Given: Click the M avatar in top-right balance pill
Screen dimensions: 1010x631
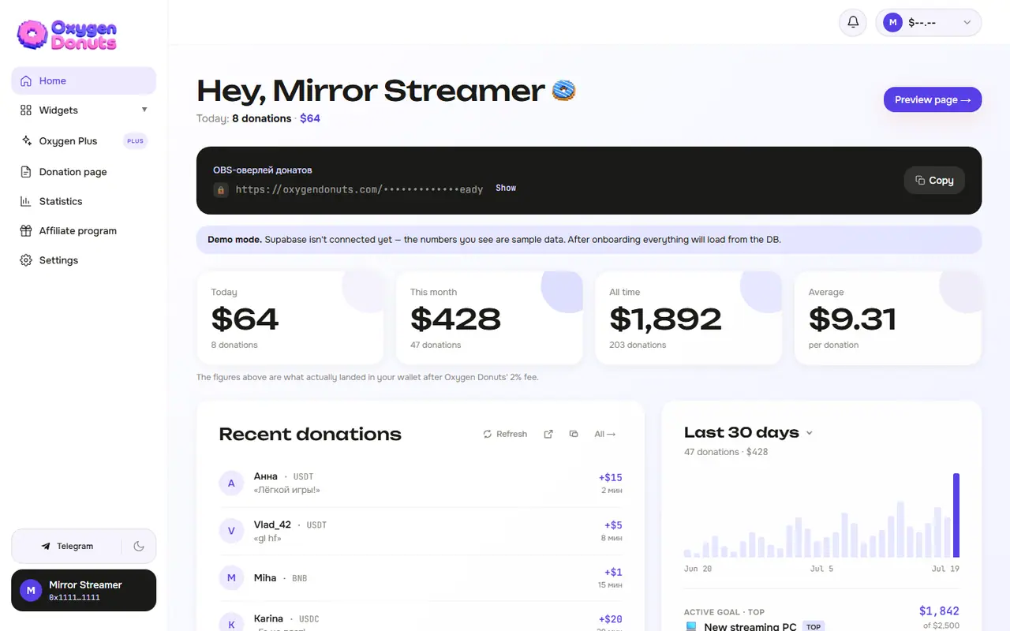Looking at the screenshot, I should [x=892, y=23].
